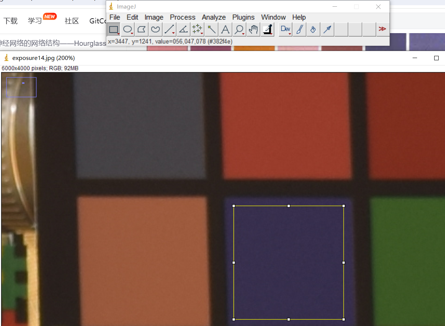Select the Text tool

click(x=225, y=29)
